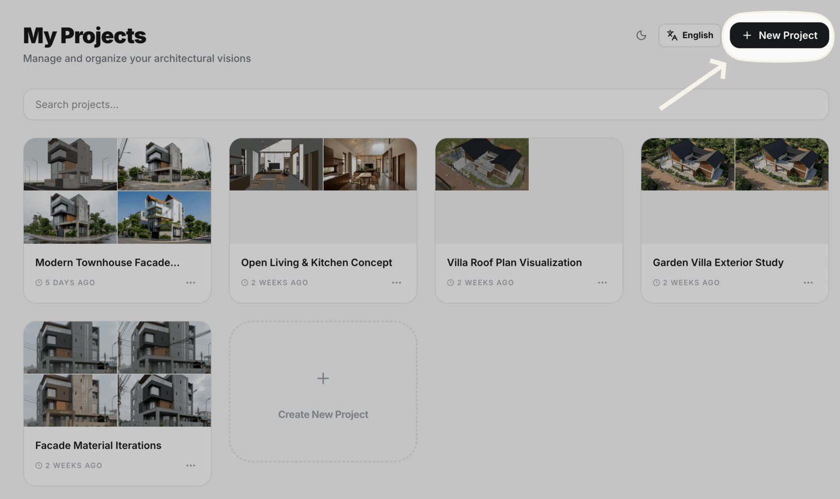
Task: Open options menu for Villa Roof Plan Visualization
Action: (602, 283)
